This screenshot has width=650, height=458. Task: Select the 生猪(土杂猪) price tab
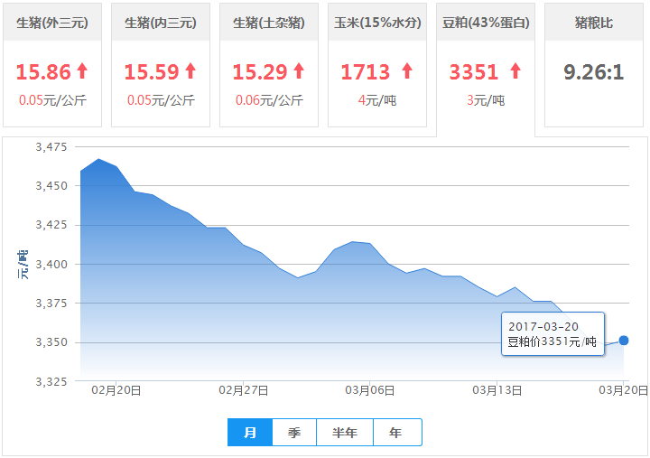tap(269, 65)
